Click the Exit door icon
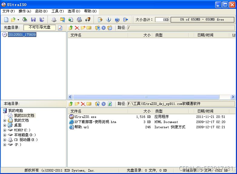This screenshot has height=174, width=237. point(125,20)
